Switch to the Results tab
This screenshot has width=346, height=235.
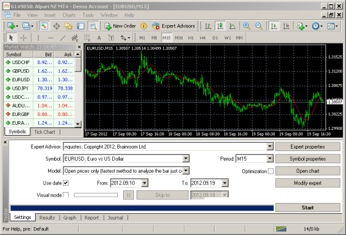click(47, 218)
